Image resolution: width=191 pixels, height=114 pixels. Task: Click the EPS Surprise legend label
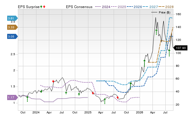[x=29, y=7]
